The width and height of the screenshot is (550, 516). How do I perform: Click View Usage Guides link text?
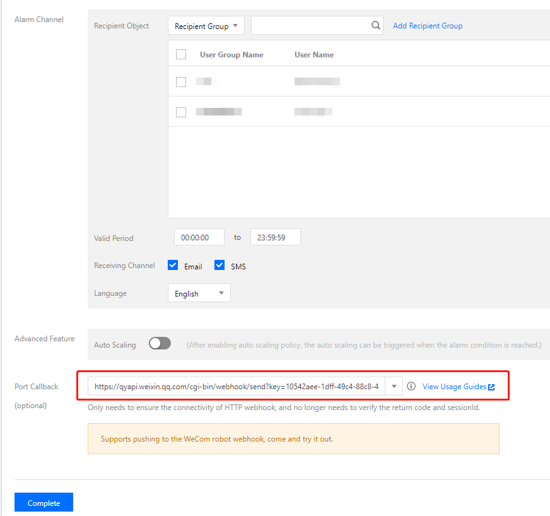[x=455, y=387]
